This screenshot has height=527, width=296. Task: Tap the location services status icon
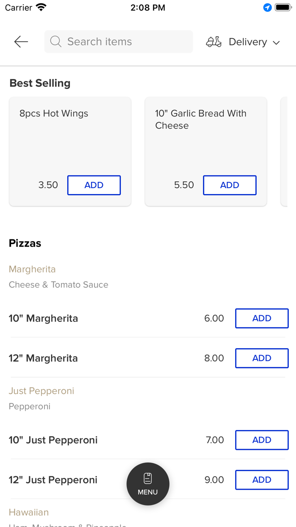click(267, 8)
